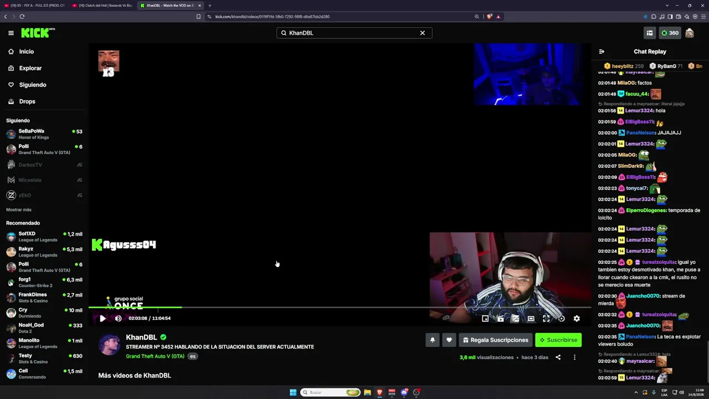Clear the KhanDBL search text

[422, 33]
